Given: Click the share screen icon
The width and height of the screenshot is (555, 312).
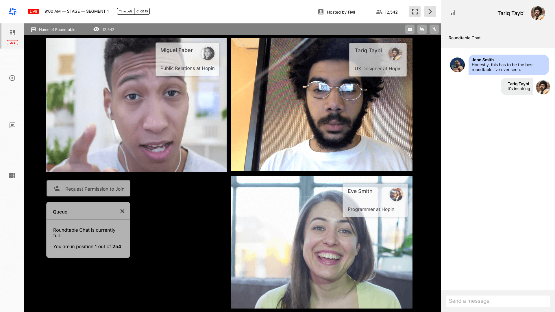Looking at the screenshot, I should (410, 29).
